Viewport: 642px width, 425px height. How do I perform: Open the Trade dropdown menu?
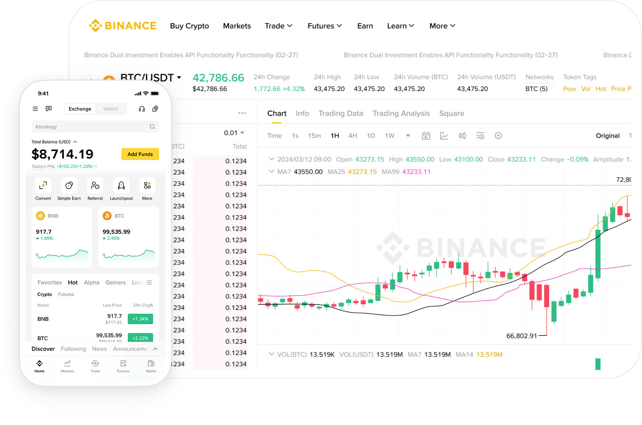pos(279,26)
